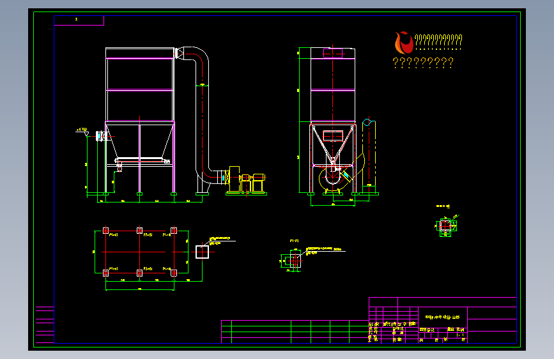Click the drawing title in the title block
Viewport: 554px width, 359px height.
(442, 317)
